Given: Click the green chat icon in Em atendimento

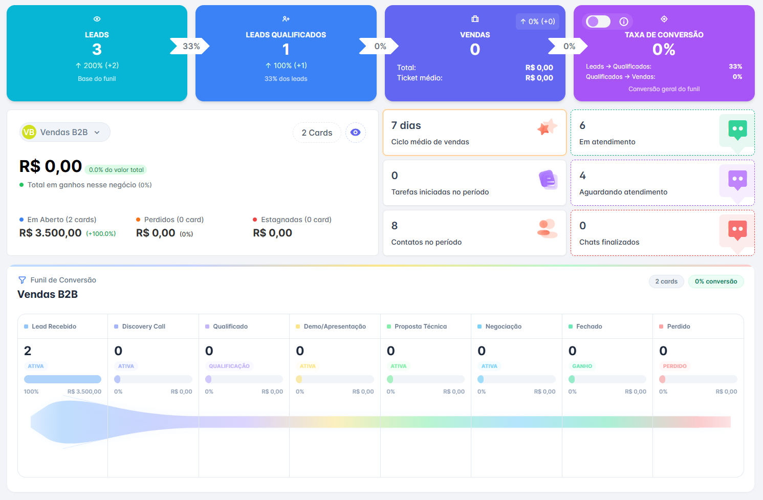Looking at the screenshot, I should 737,131.
